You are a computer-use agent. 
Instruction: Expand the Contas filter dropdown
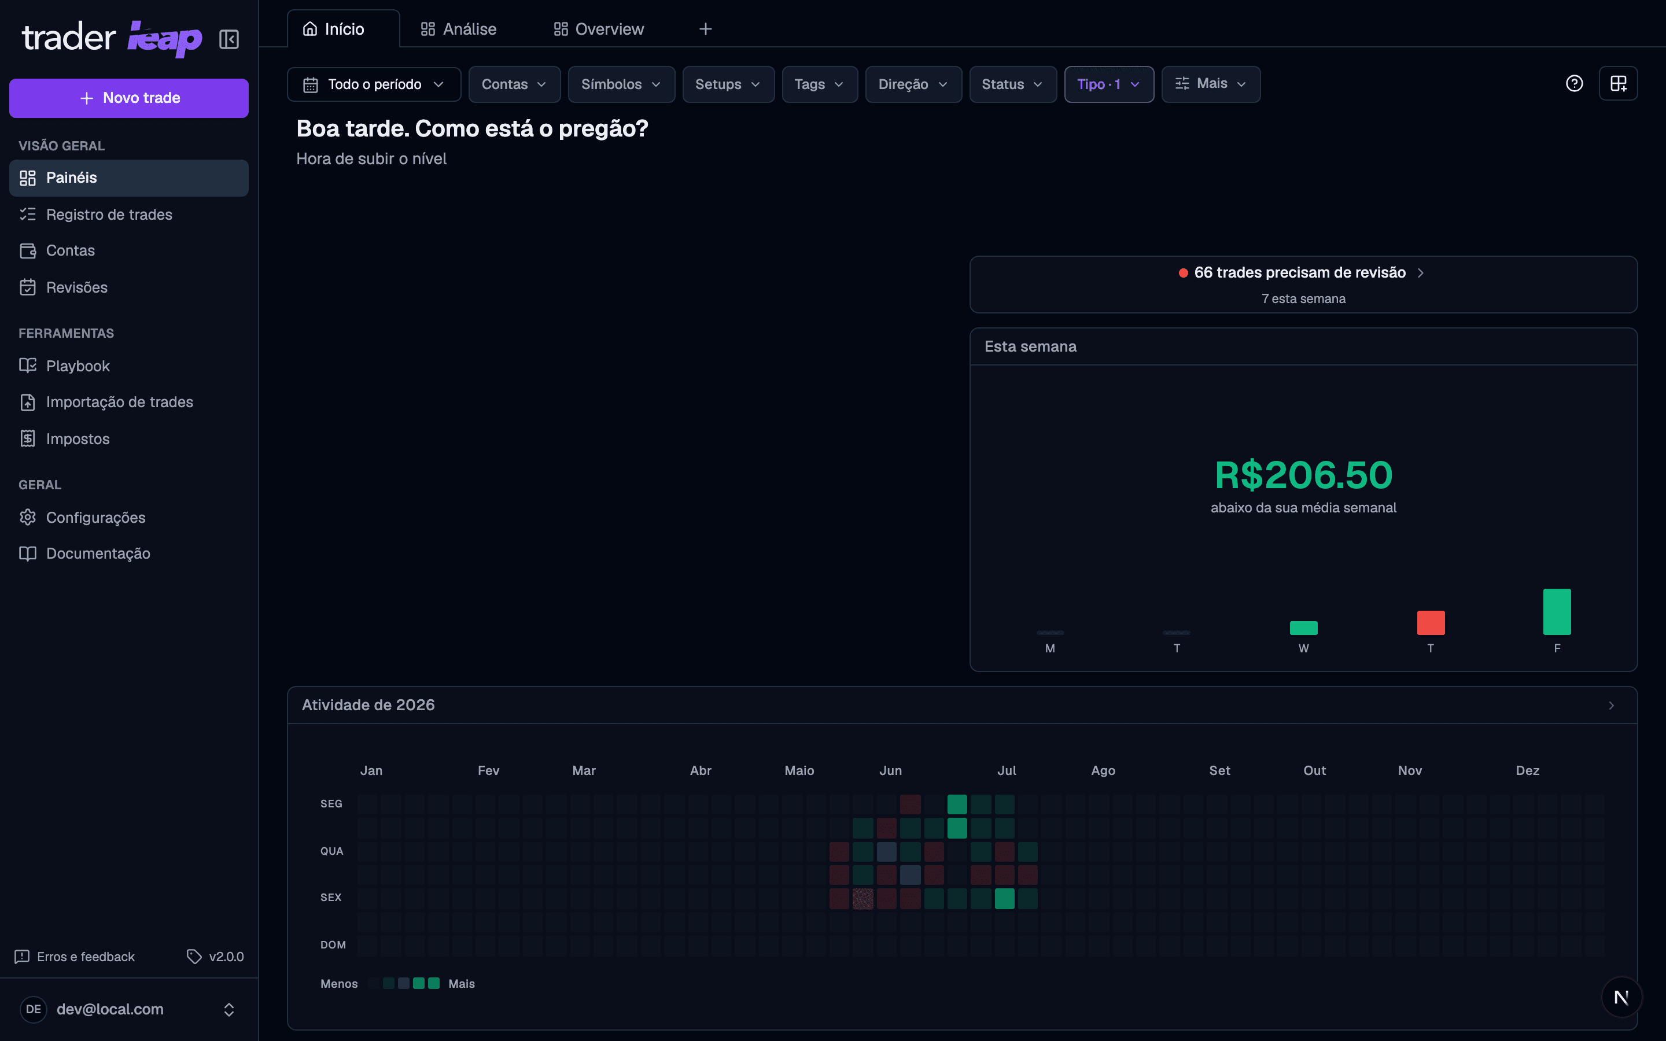point(514,84)
